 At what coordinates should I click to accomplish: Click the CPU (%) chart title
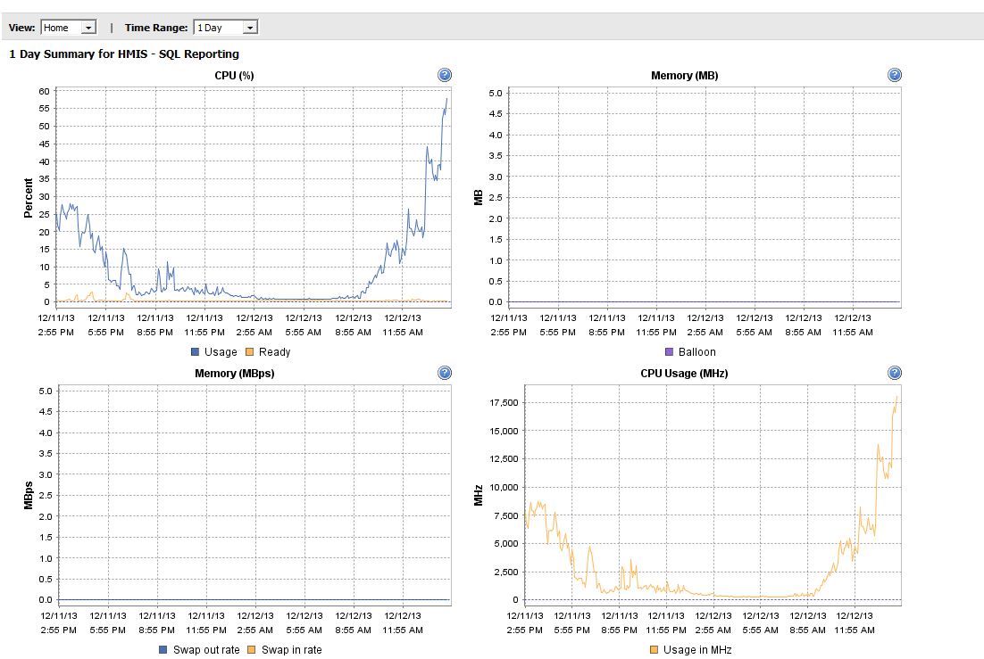coord(235,76)
